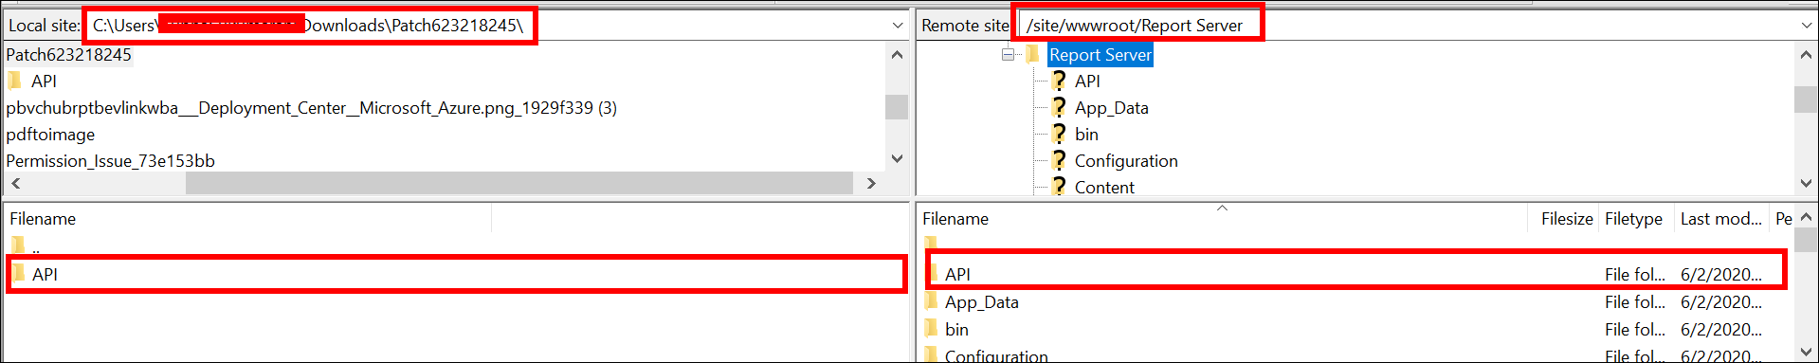The height and width of the screenshot is (363, 1819).
Task: Click the API folder icon in local tree
Action: point(14,81)
